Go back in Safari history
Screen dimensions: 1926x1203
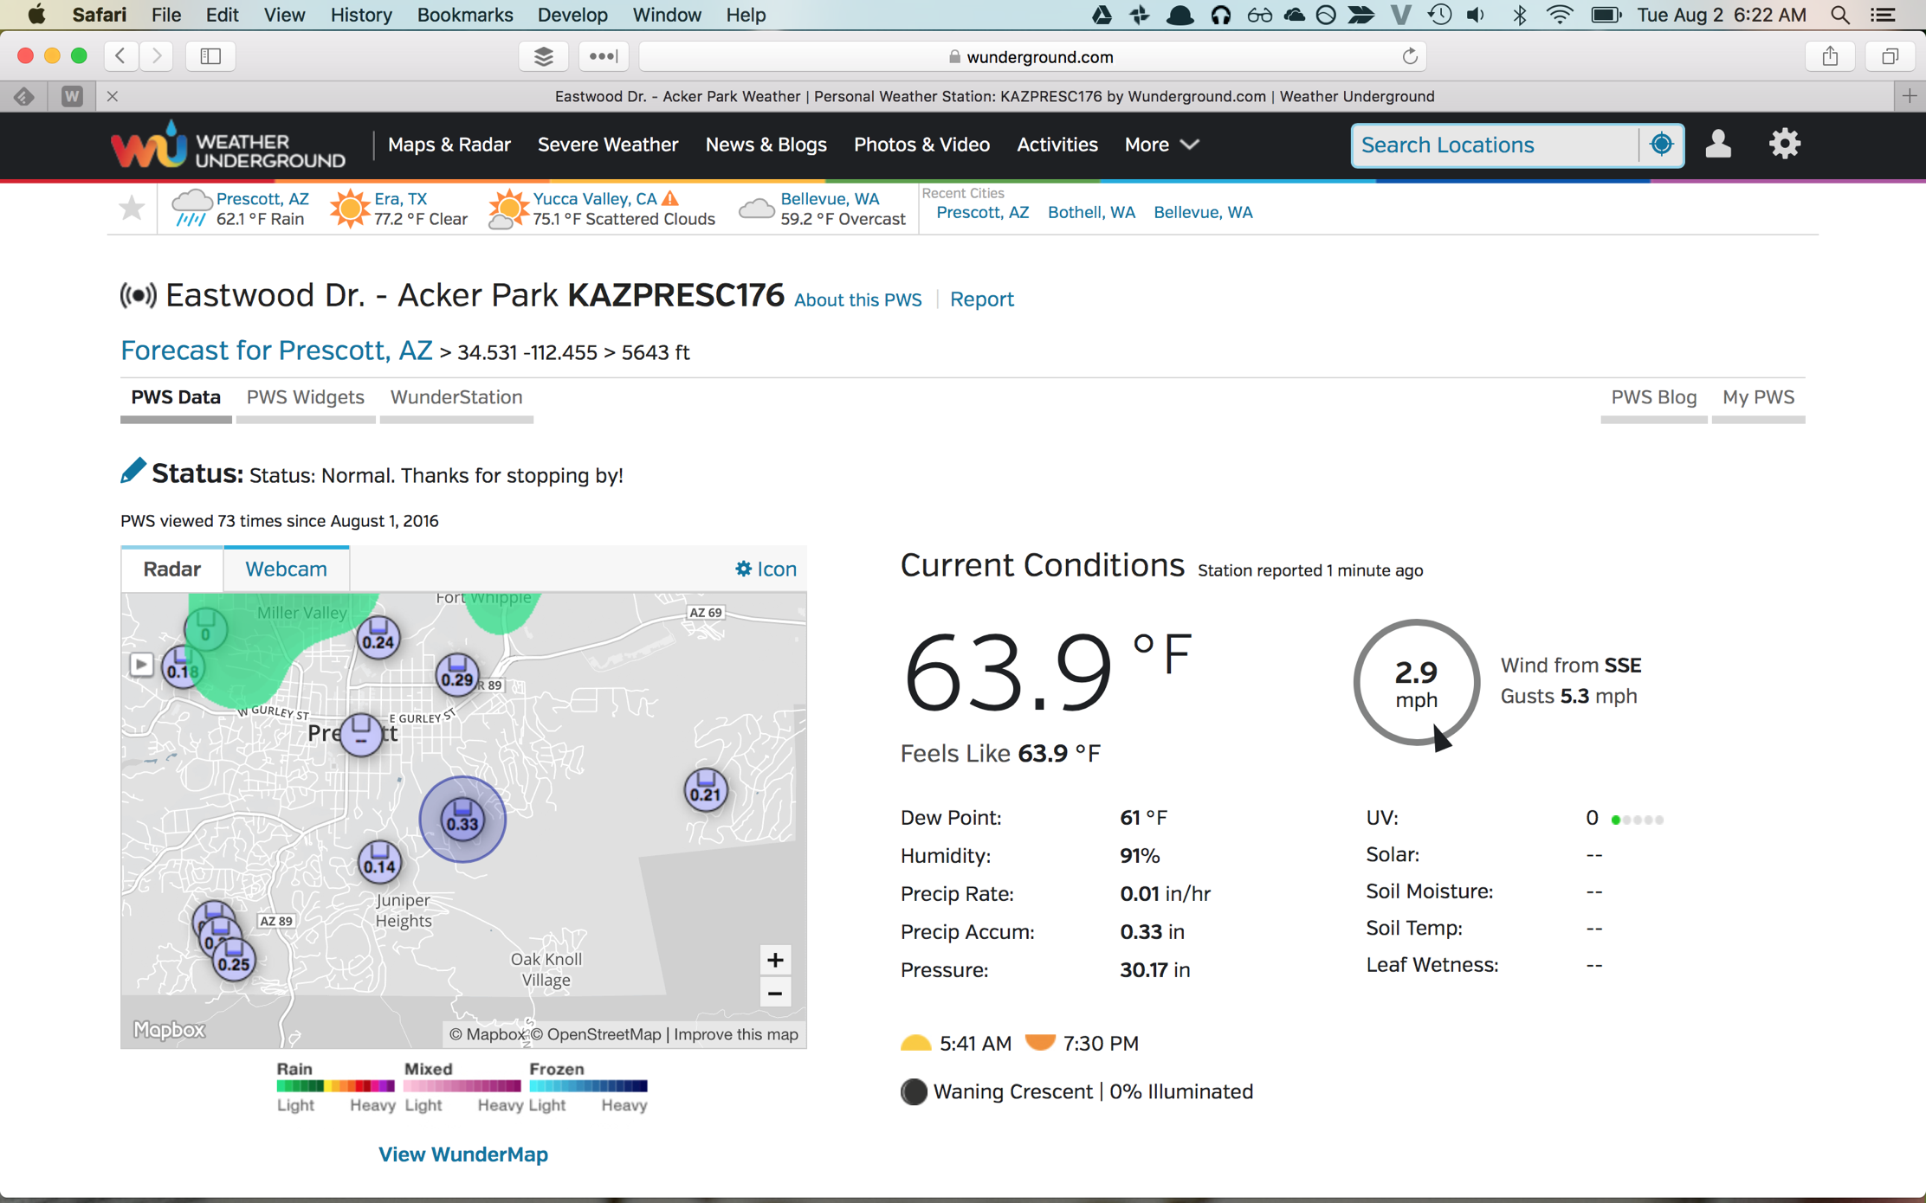(x=121, y=56)
